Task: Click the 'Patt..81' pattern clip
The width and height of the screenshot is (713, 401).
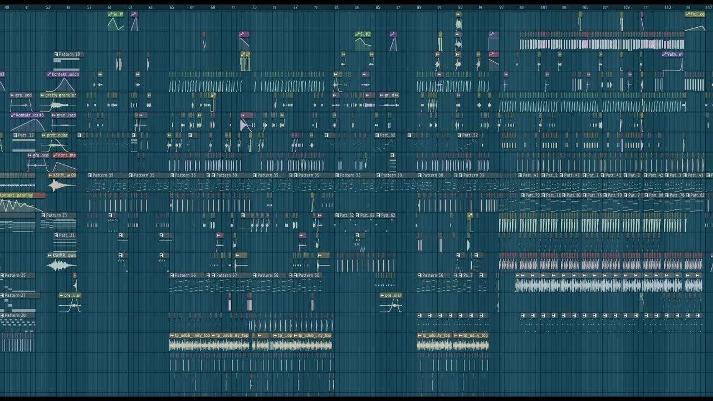Action: (x=571, y=195)
